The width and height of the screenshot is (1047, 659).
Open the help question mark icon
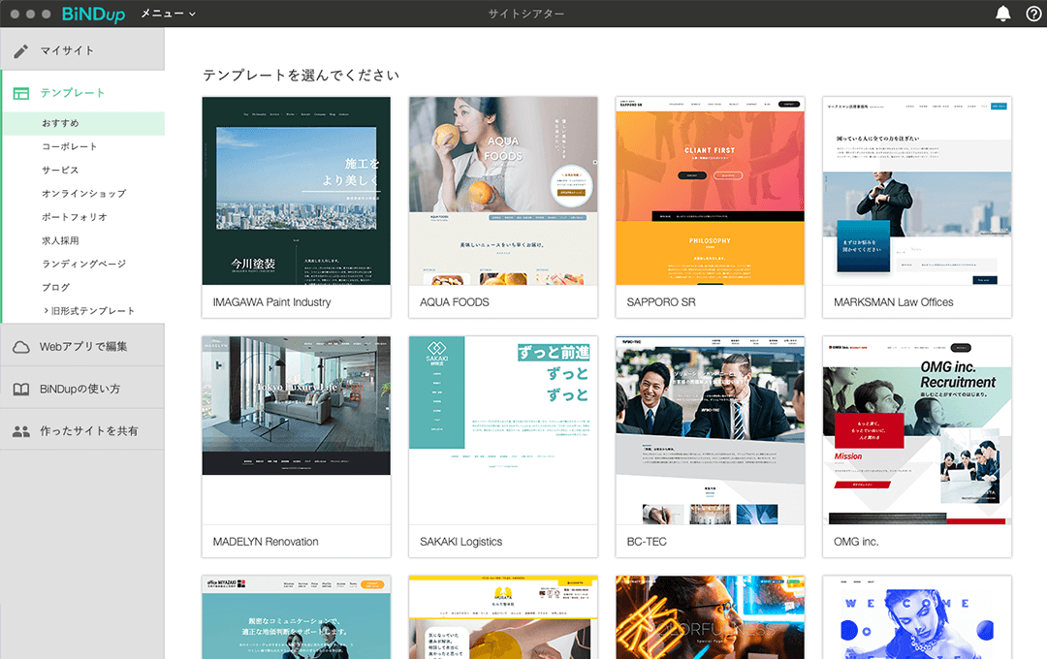[x=1033, y=14]
